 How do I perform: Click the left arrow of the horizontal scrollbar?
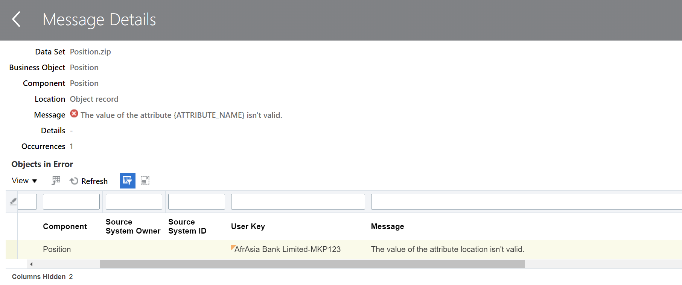pyautogui.click(x=32, y=264)
